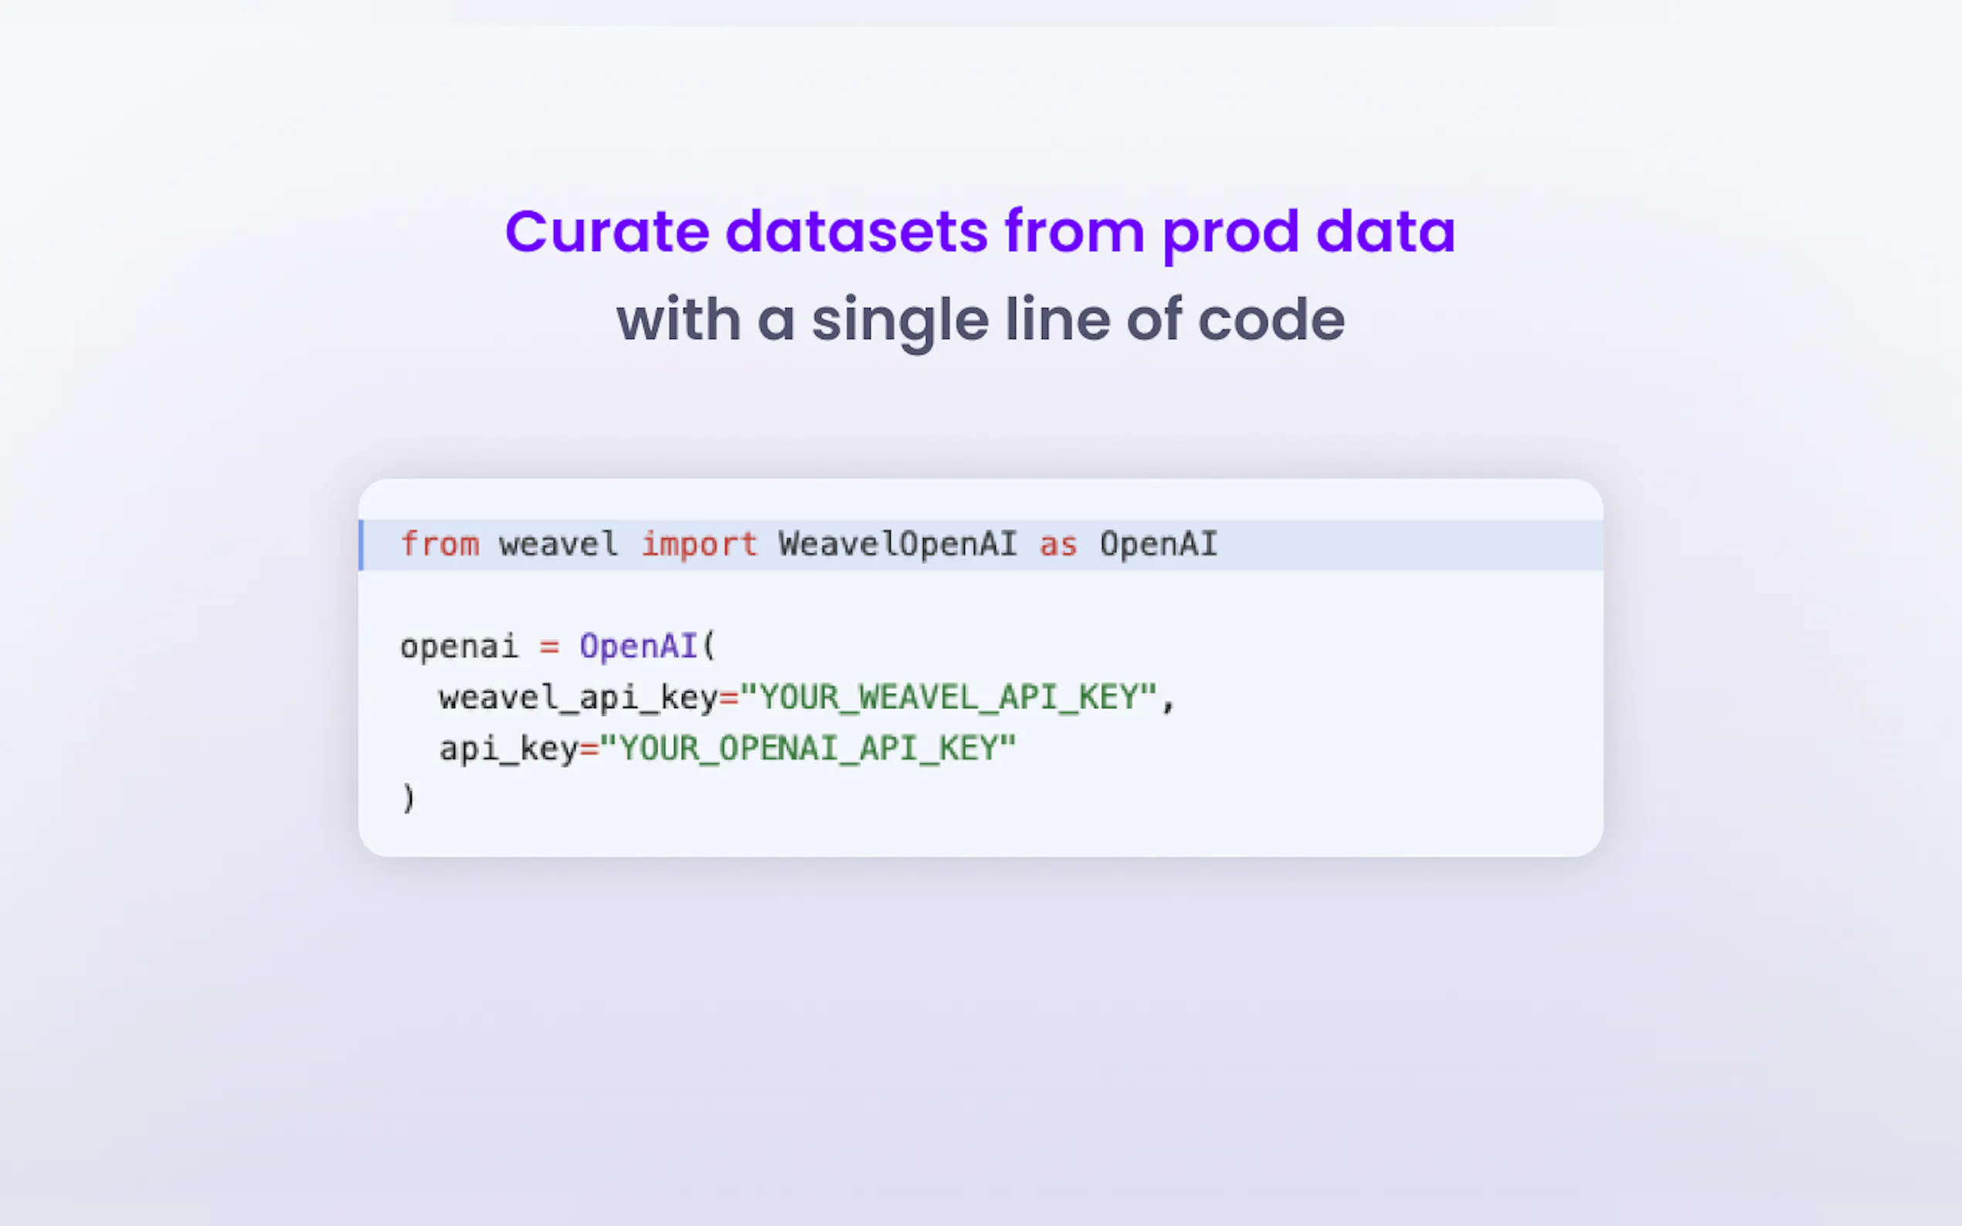Click the purple 'OpenAI' constructor call
Screen dimensions: 1962x1226
[637, 647]
